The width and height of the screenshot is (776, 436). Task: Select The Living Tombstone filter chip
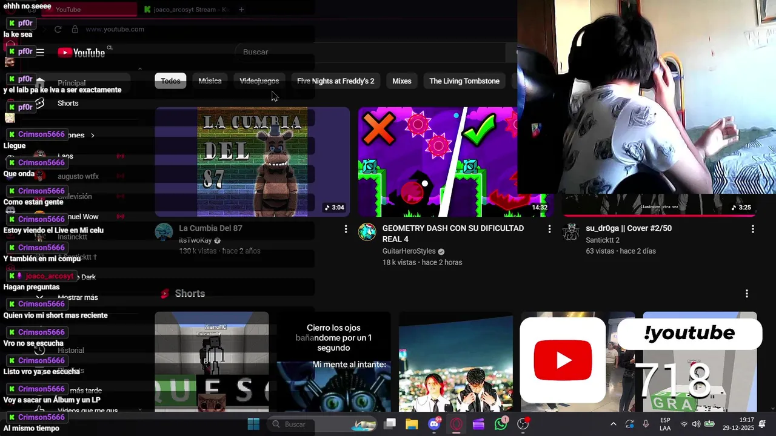click(x=464, y=81)
